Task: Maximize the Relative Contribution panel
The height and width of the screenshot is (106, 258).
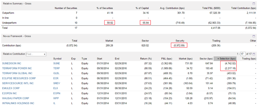Action: pyautogui.click(x=254, y=54)
